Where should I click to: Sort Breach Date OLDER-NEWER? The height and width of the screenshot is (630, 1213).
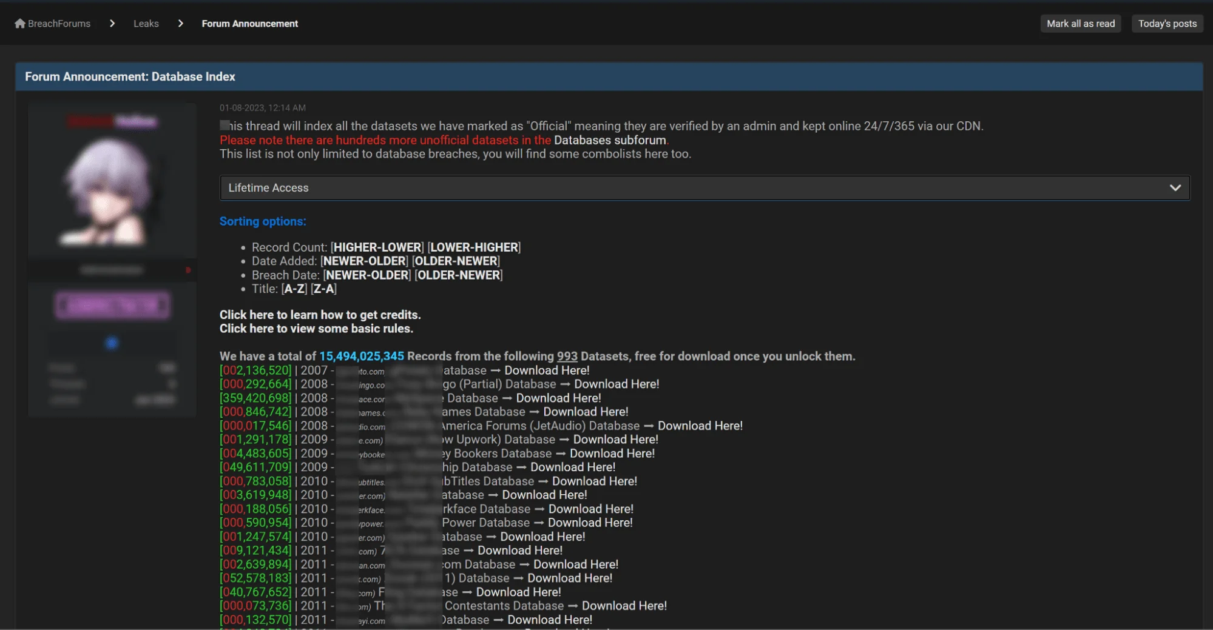pyautogui.click(x=459, y=275)
